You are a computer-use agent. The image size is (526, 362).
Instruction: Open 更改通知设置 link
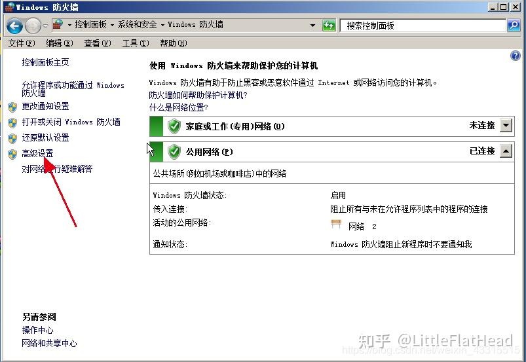pos(45,107)
